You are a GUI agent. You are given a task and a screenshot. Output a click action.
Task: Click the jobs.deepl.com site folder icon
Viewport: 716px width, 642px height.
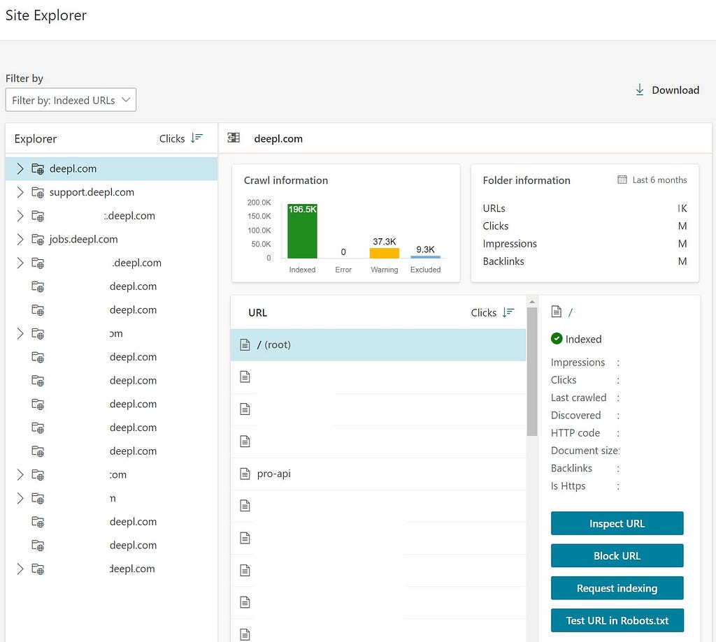click(x=38, y=239)
